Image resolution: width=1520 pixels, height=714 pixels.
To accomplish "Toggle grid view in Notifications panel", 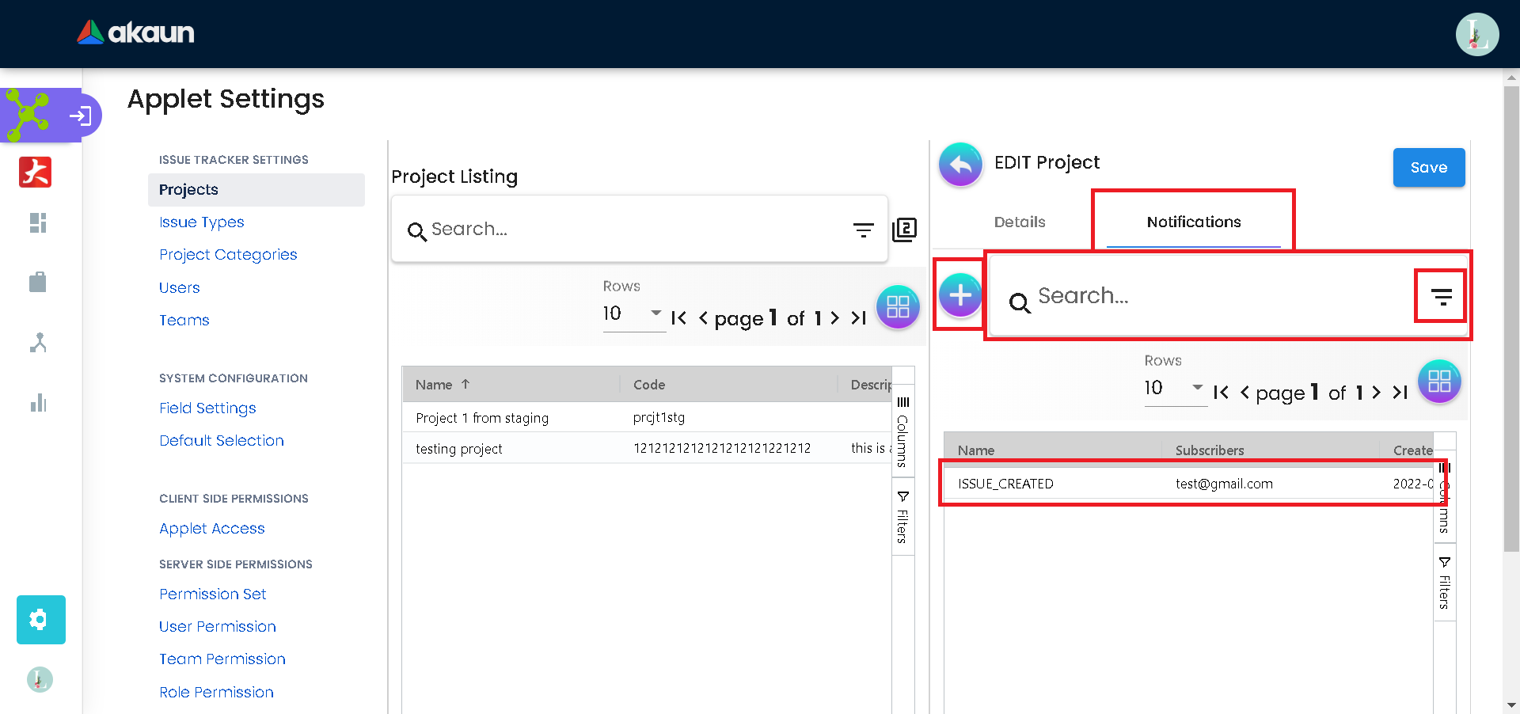I will 1439,382.
